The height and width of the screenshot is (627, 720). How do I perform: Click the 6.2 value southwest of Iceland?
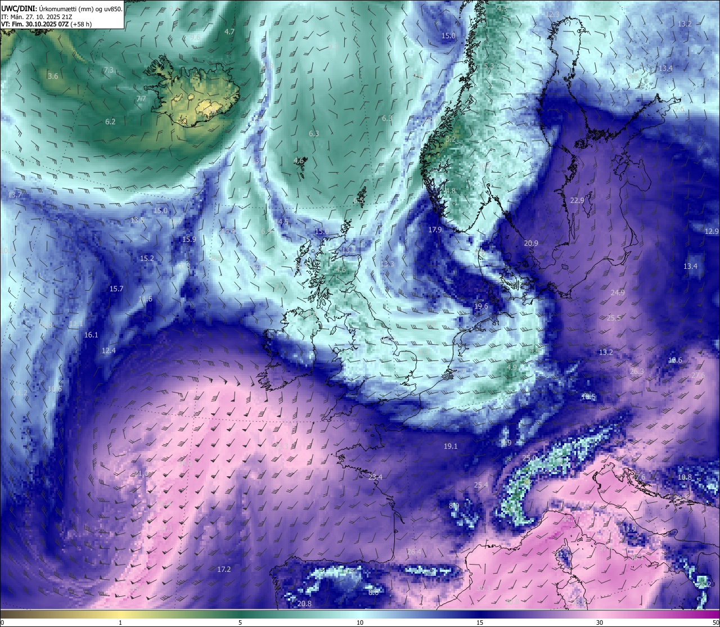[x=110, y=121]
